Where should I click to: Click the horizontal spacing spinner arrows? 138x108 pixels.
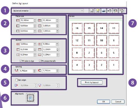(x=34, y=71)
